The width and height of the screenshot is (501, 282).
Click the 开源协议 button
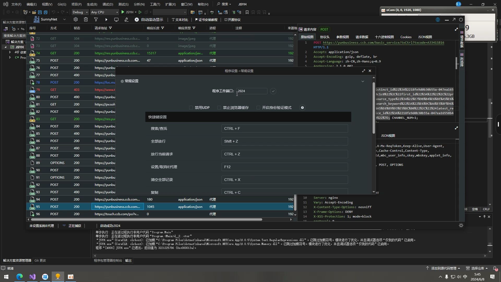click(x=232, y=20)
